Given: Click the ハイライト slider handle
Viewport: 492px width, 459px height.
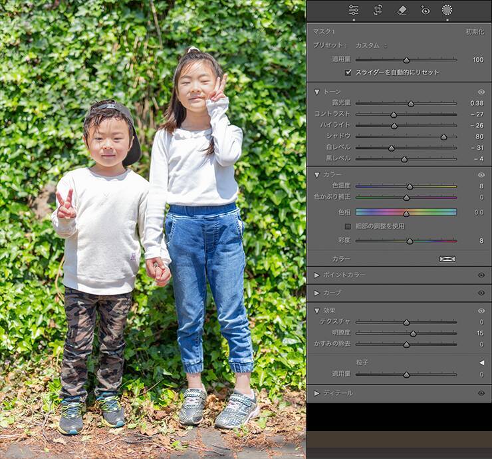Looking at the screenshot, I should [394, 126].
